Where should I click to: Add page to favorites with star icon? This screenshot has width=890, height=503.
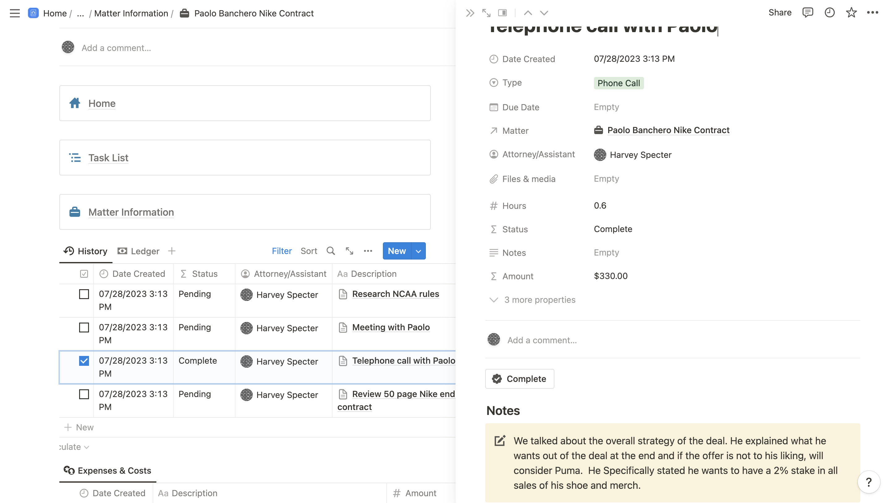(x=851, y=13)
